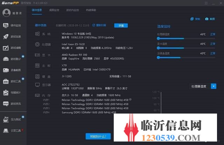Open the 硬件监控 hardware monitor sidebar item

click(x=12, y=26)
